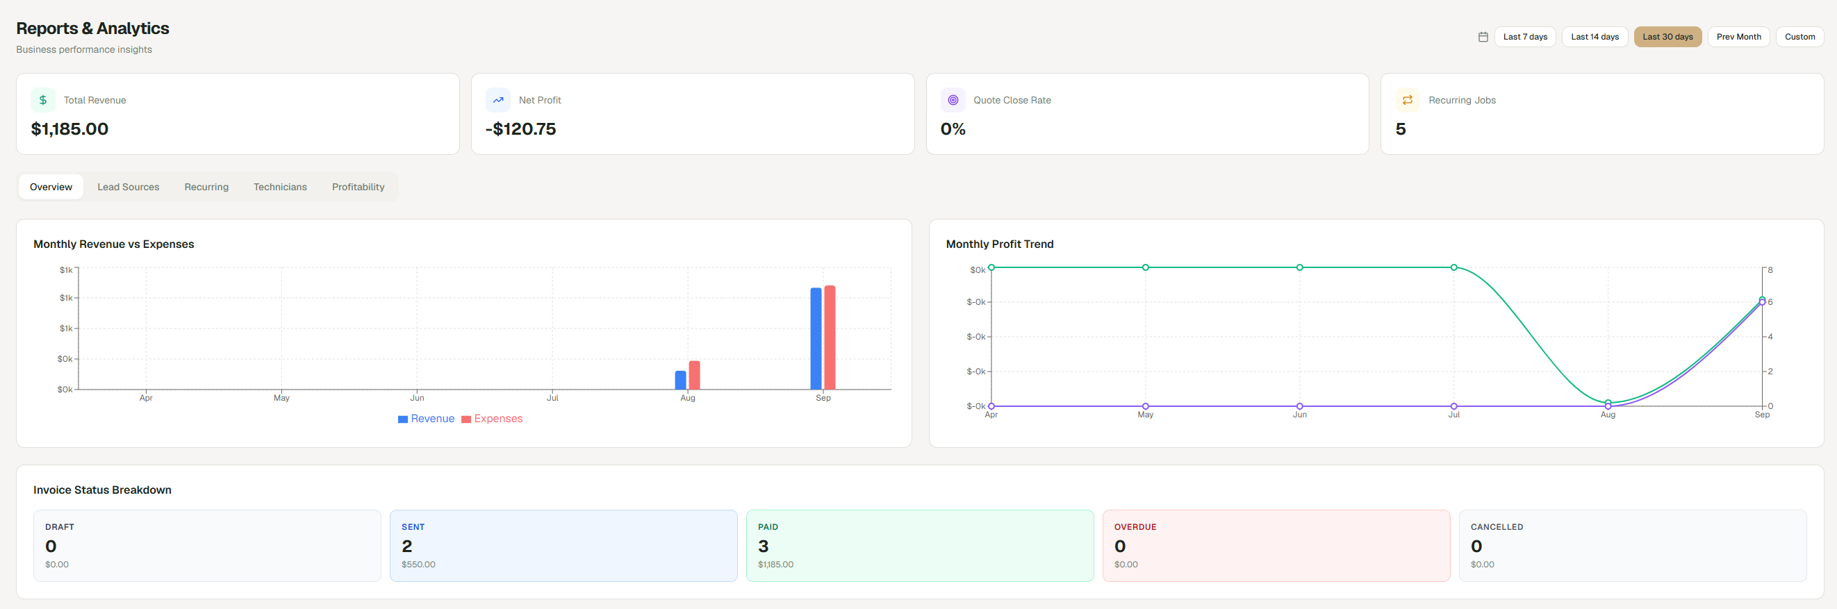Click the 0% Quote Close Rate value

[953, 129]
